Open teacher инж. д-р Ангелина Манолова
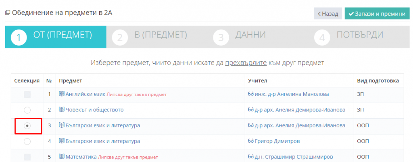This screenshot has height=162, width=413. (x=292, y=94)
